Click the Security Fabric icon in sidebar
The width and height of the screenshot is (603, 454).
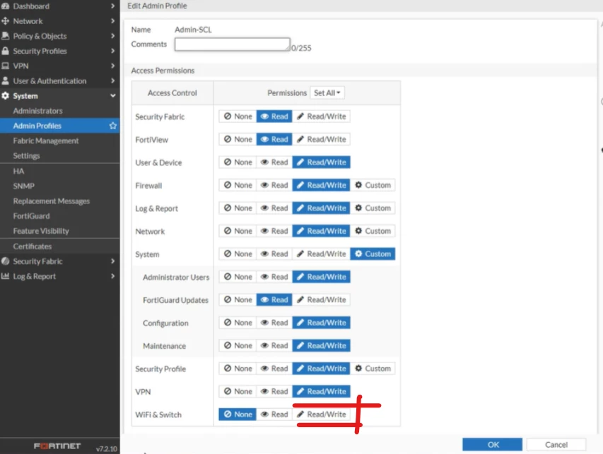6,261
